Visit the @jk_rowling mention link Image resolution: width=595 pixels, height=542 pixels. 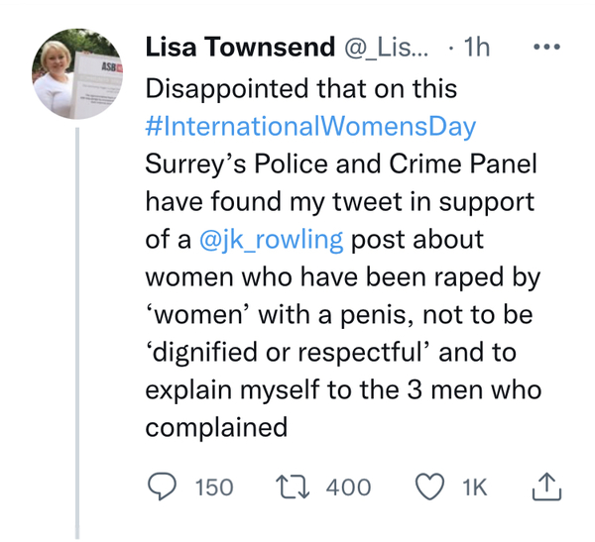272,239
